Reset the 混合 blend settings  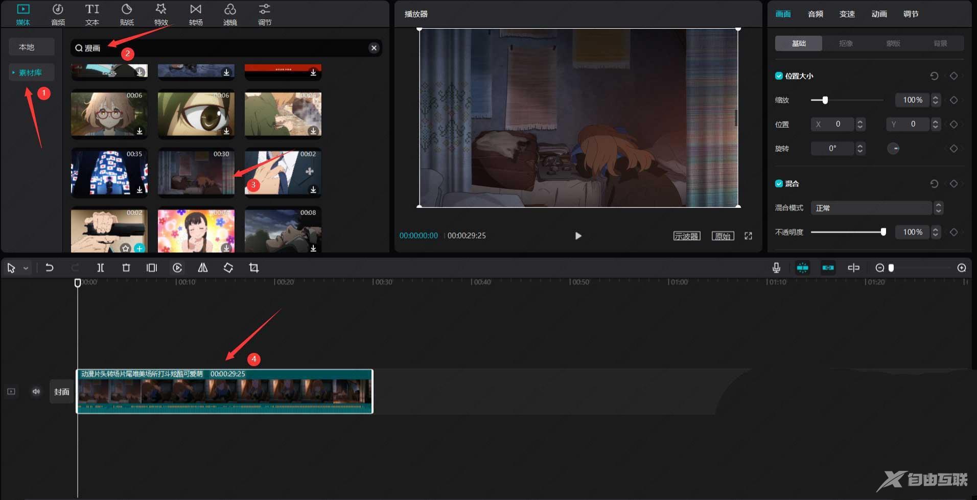click(x=934, y=183)
